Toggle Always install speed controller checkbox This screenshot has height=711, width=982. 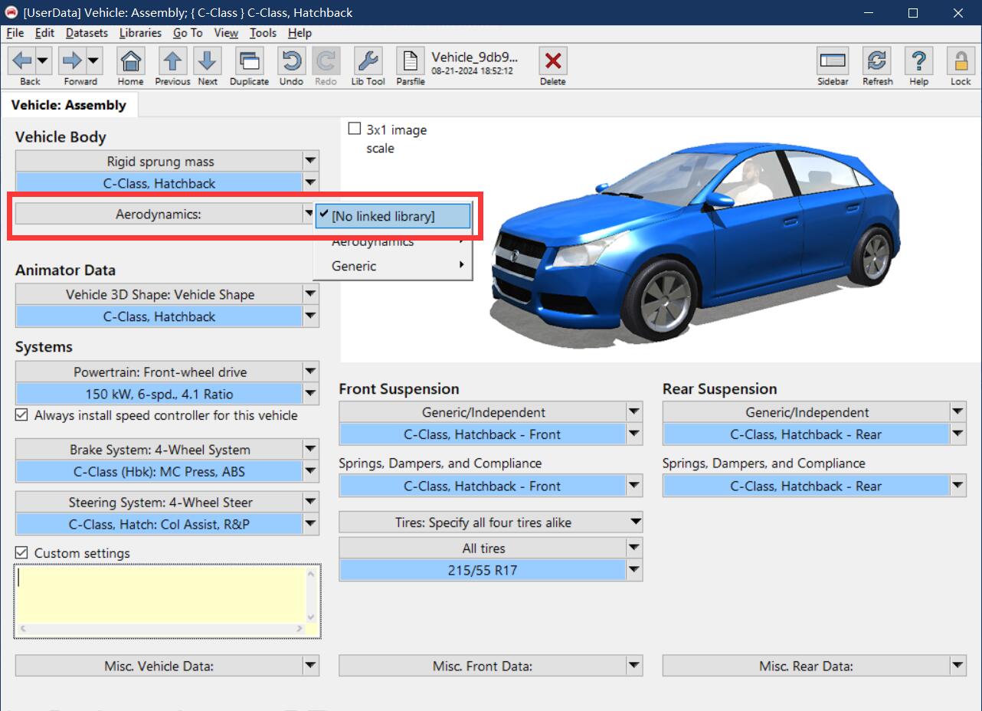pos(21,415)
